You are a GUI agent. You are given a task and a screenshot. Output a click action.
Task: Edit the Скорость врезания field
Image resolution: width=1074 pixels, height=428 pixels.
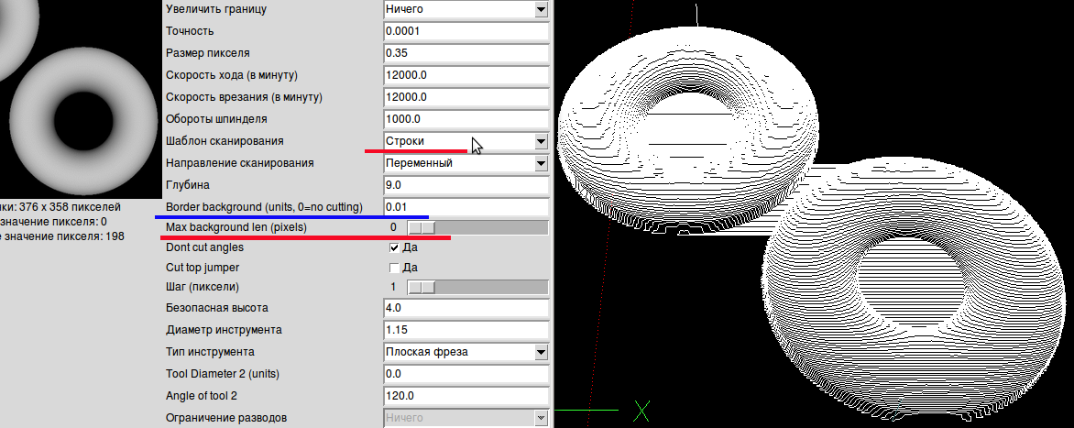466,96
